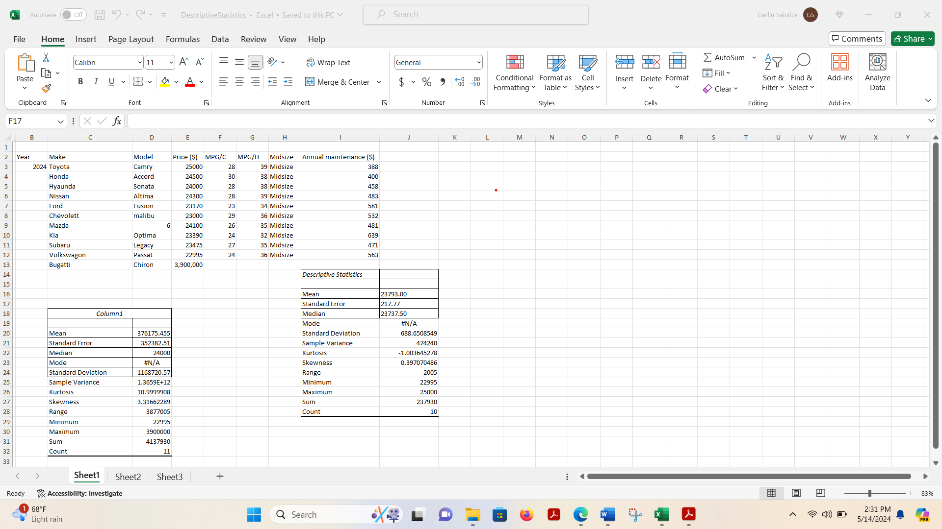The image size is (942, 529).
Task: Open the Find & Select menu
Action: click(x=801, y=72)
